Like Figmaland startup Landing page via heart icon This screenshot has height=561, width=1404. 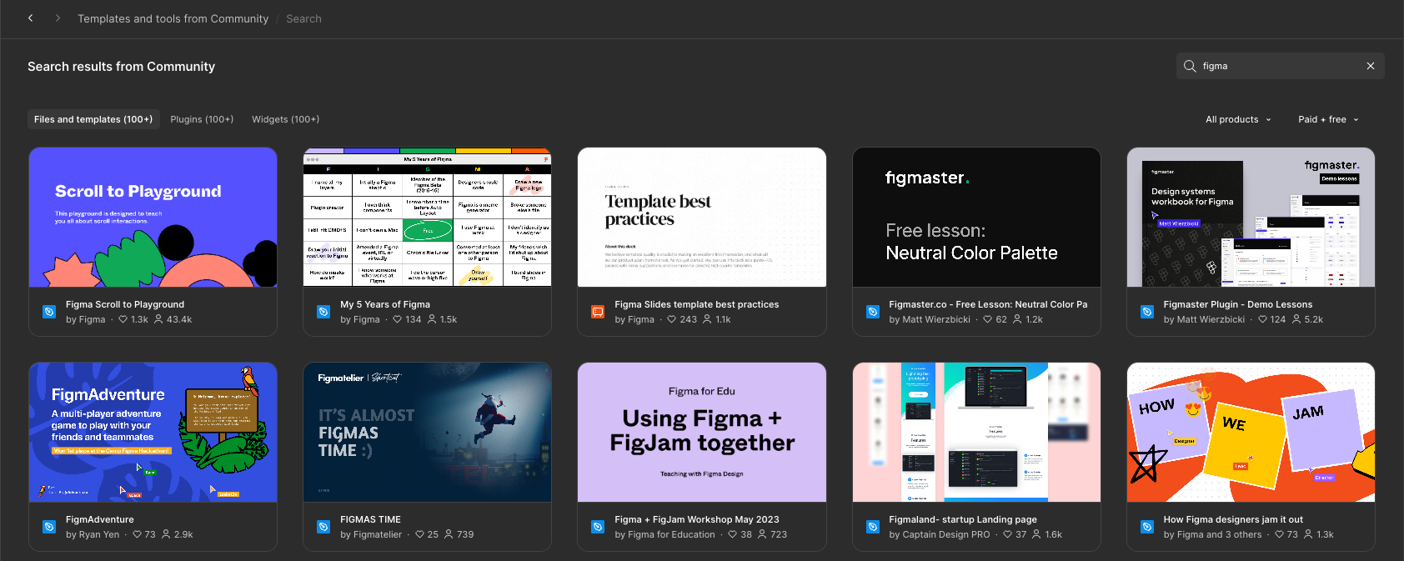point(1008,534)
